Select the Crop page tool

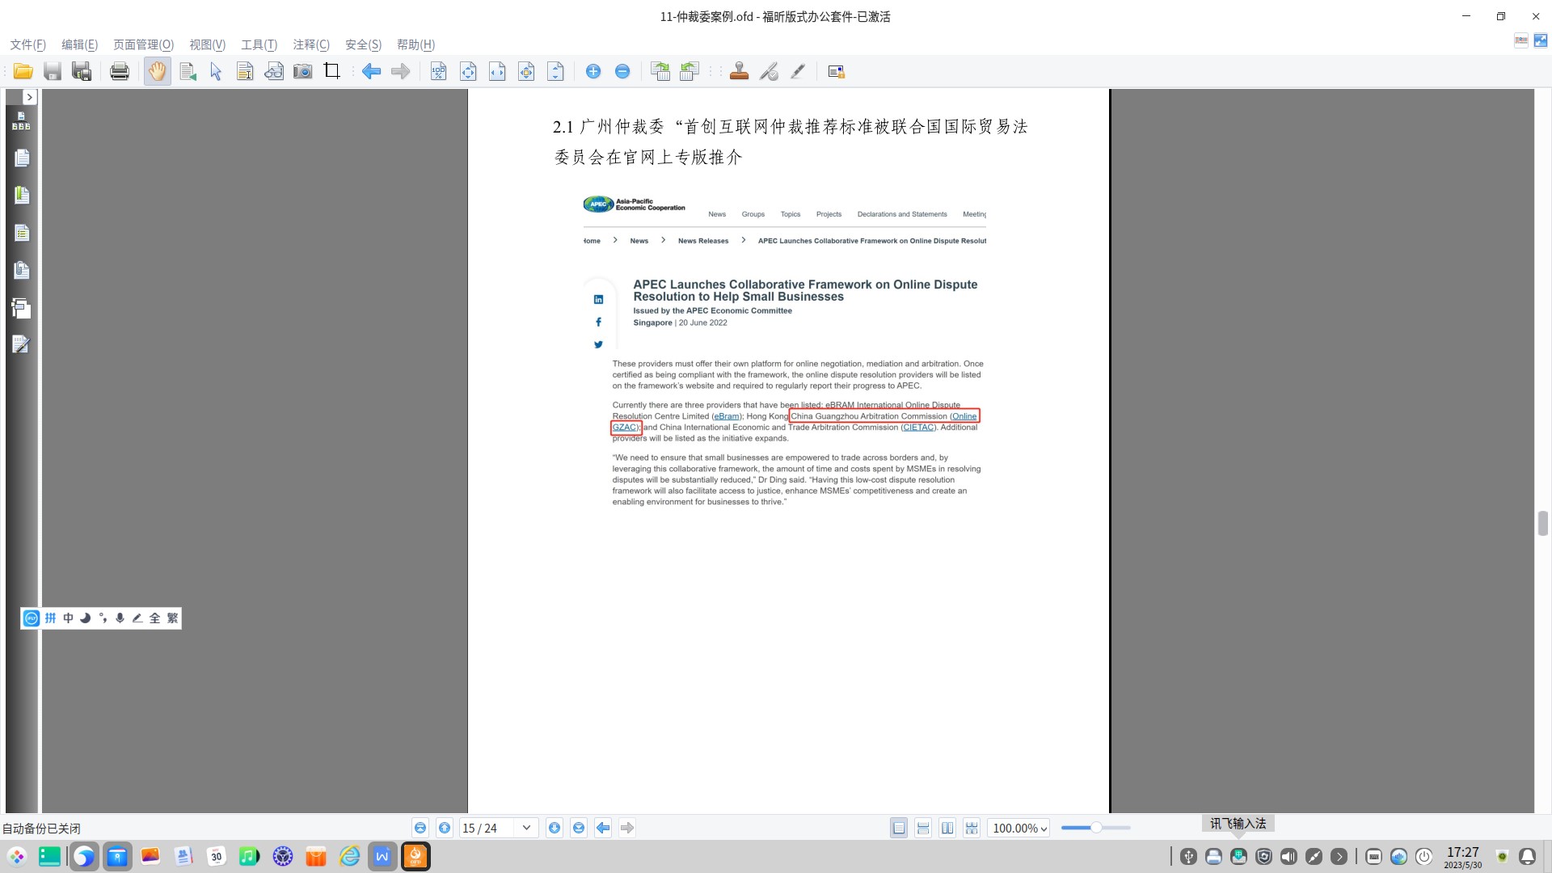point(332,71)
